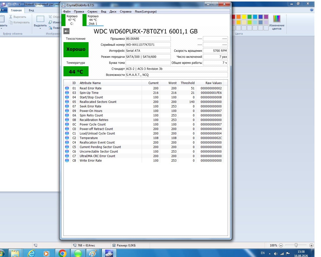
Task: Click the network signal icon in system tray
Action: click(282, 253)
